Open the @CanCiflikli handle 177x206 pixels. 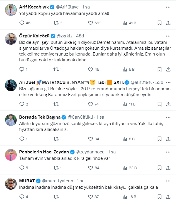82,117
